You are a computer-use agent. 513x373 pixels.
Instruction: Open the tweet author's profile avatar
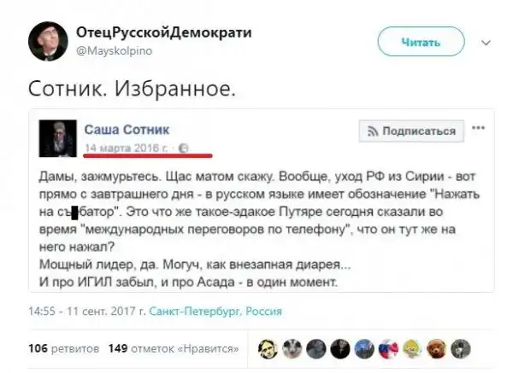[45, 40]
